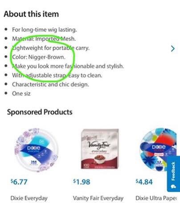The width and height of the screenshot is (180, 203).
Task: Open the blue Feedback side tab
Action: click(x=173, y=174)
